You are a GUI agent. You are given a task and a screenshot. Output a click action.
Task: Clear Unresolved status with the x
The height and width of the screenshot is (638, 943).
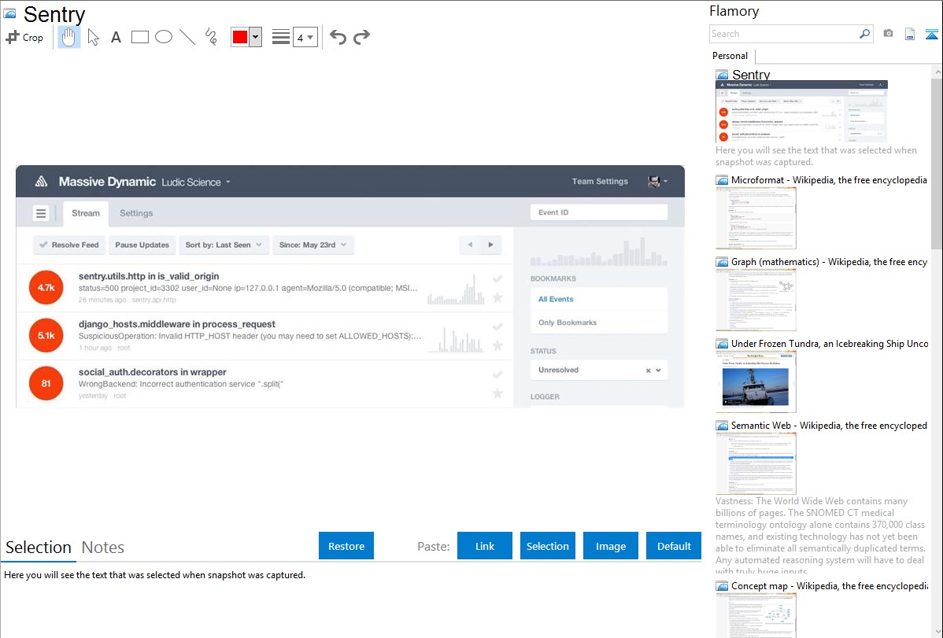(x=649, y=371)
